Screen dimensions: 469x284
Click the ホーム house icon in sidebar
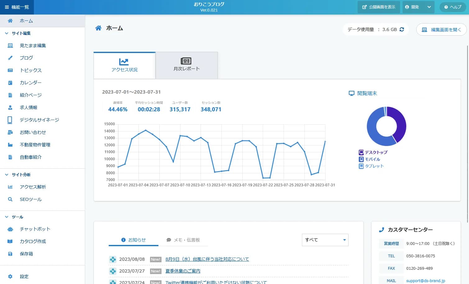point(10,21)
